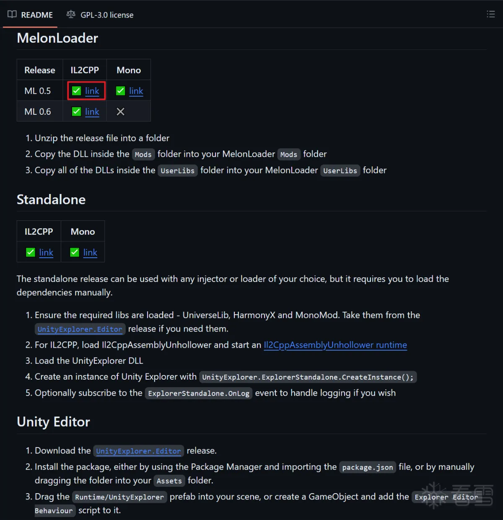Image resolution: width=503 pixels, height=520 pixels.
Task: Open the Standalone Mono download link
Action: point(90,252)
